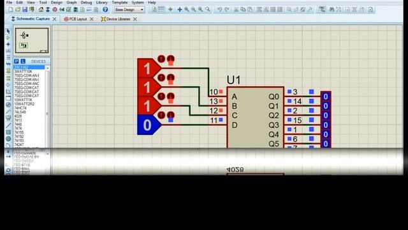Click the Search and Tag binoculars icon
Image resolution: width=408 pixels, height=230 pixels.
pyautogui.click(x=331, y=10)
